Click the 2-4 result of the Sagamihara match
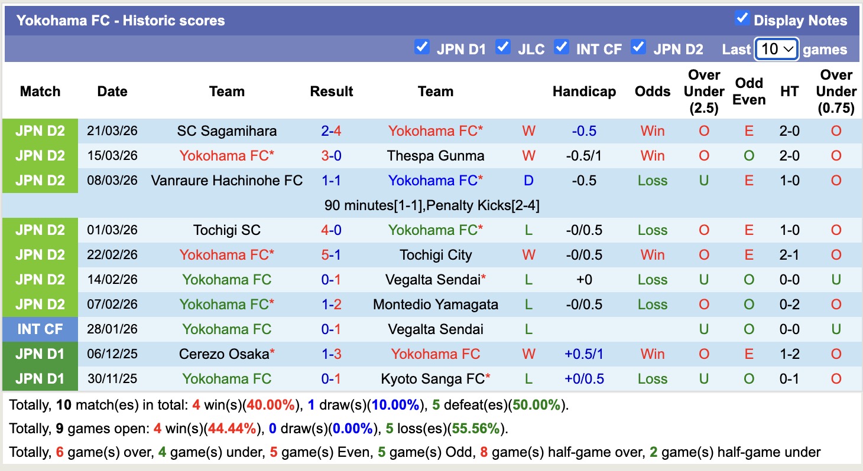The image size is (863, 471). [x=331, y=131]
